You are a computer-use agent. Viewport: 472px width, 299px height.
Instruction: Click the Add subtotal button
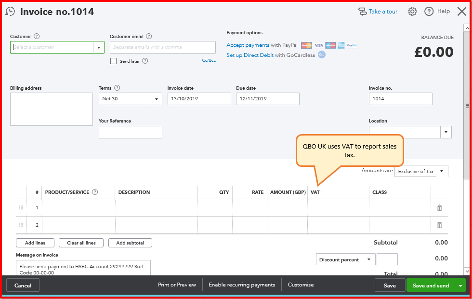pyautogui.click(x=130, y=243)
